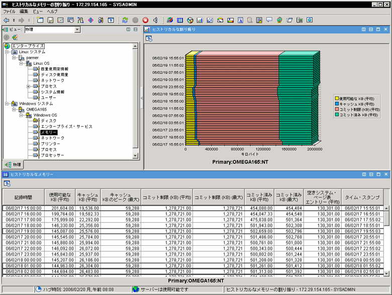
Task: Click the yellow 使用可能な KB legend swatch
Action: 337,99
